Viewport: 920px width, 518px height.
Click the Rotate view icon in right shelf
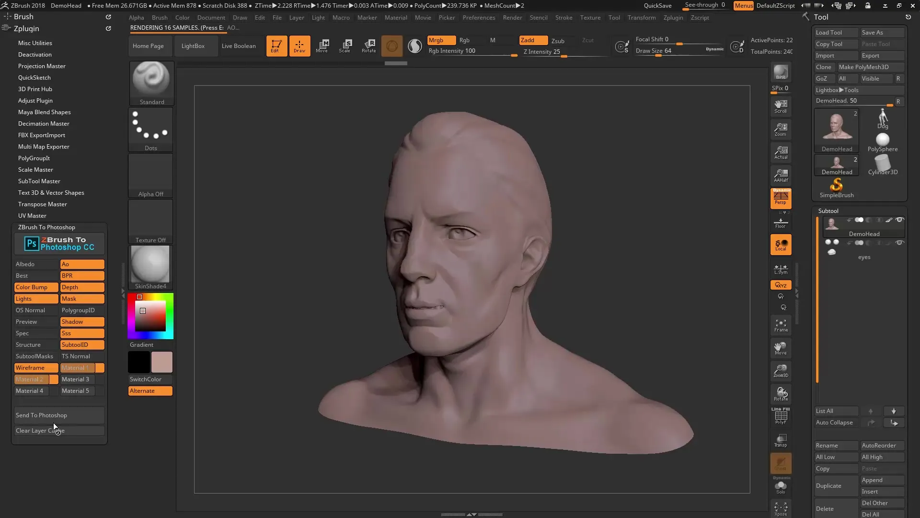(x=781, y=394)
